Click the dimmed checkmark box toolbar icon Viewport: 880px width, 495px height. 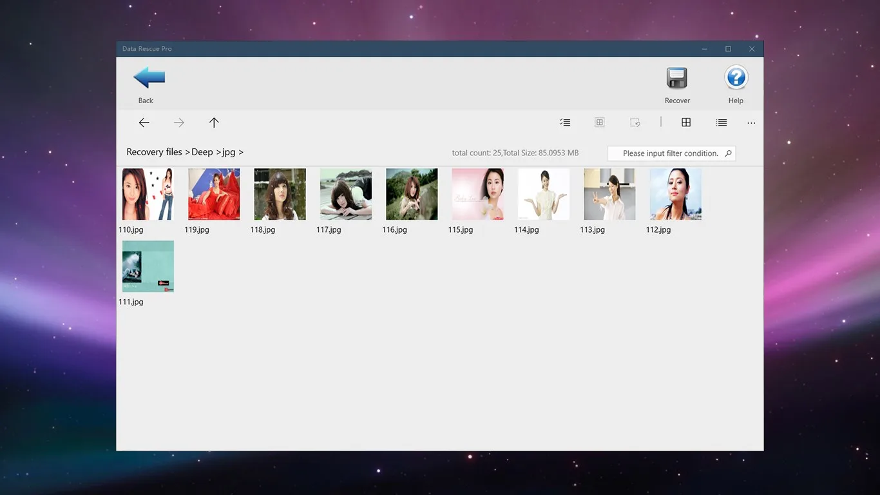tap(635, 122)
